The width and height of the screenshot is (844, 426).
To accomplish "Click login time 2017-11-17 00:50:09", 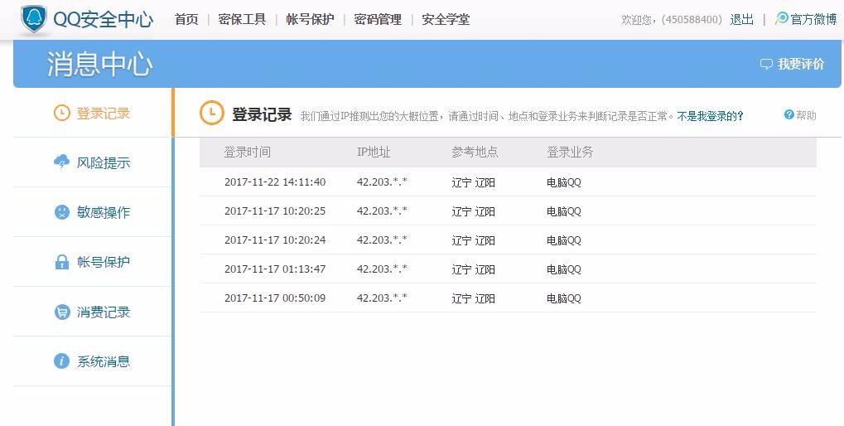I will click(275, 298).
